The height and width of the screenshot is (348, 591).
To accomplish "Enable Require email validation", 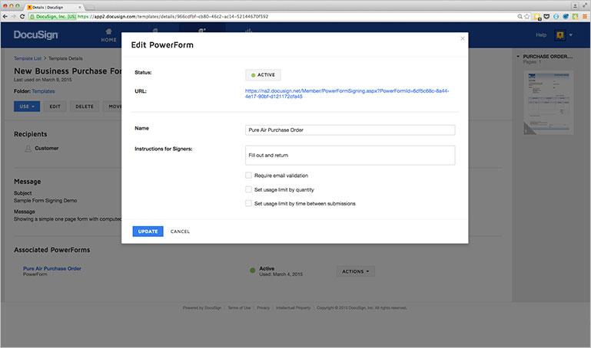I will tap(248, 176).
